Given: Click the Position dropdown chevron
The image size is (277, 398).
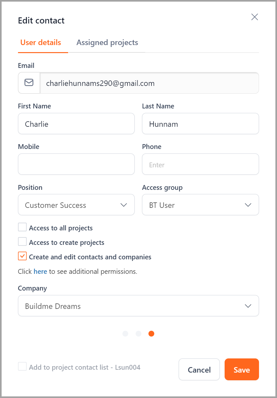Looking at the screenshot, I should pyautogui.click(x=124, y=205).
